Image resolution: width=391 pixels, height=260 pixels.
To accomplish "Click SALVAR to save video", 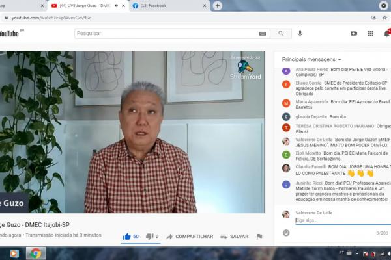I will pyautogui.click(x=234, y=237).
